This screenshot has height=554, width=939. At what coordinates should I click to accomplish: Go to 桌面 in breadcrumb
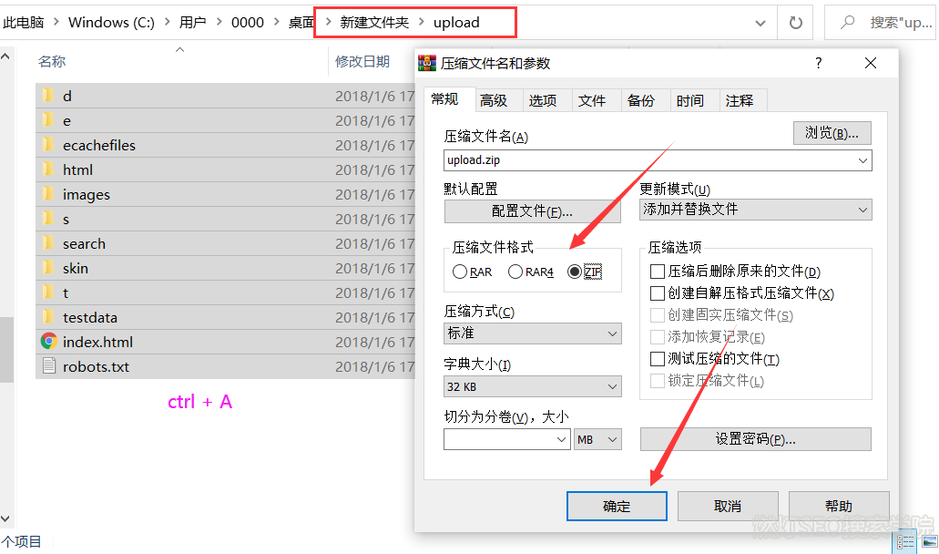(x=301, y=22)
